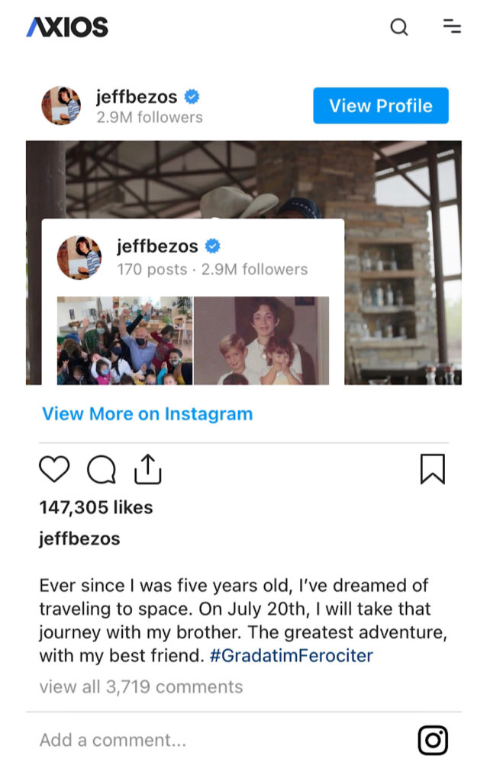Click the Axios logo
The image size is (487, 781).
coord(67,27)
